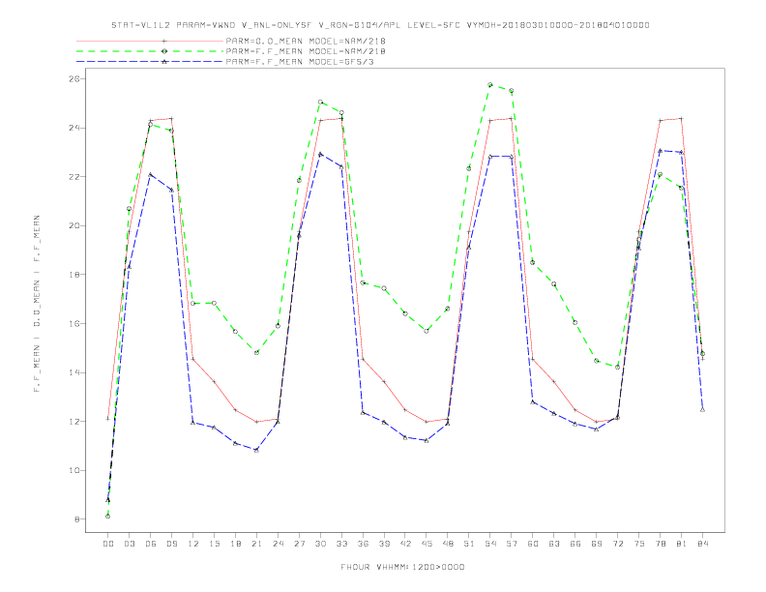Viewport: 766px width, 592px height.
Task: Click blue triangle marker at forecast hour 60
Action: (x=533, y=401)
